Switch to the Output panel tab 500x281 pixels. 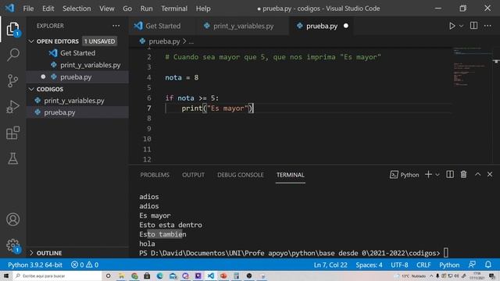pos(193,175)
